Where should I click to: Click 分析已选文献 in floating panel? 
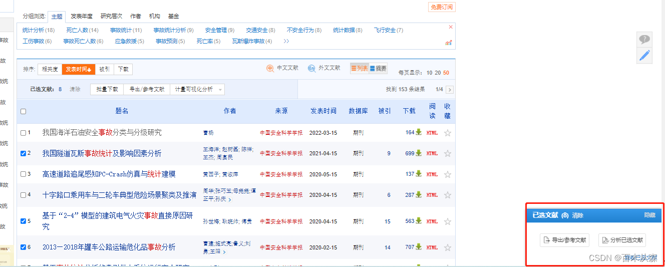(x=622, y=240)
